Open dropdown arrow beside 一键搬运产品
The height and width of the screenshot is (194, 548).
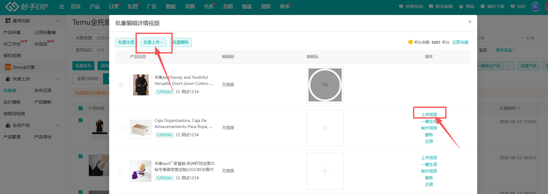coord(509,66)
